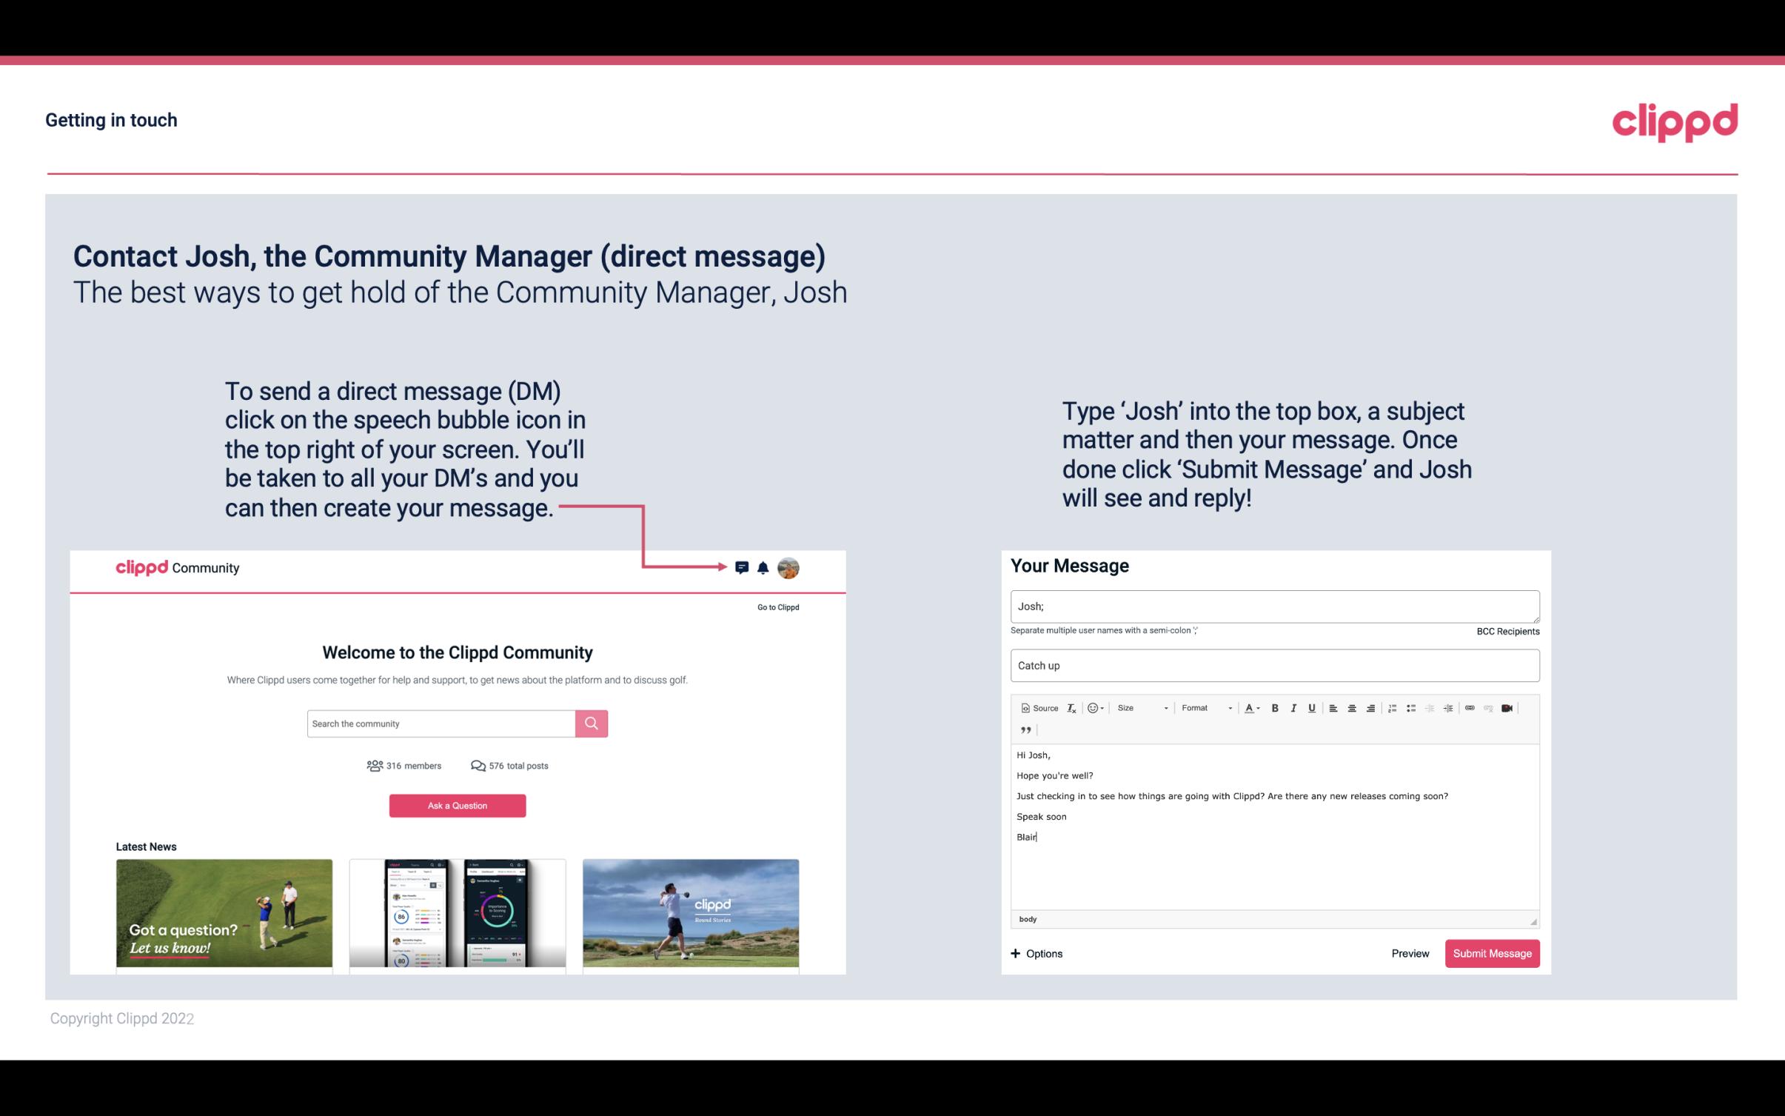Viewport: 1785px width, 1116px height.
Task: Open the Format dropdown menu
Action: coord(1203,707)
